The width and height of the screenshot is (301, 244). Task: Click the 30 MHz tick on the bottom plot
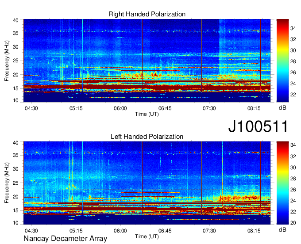15,169
